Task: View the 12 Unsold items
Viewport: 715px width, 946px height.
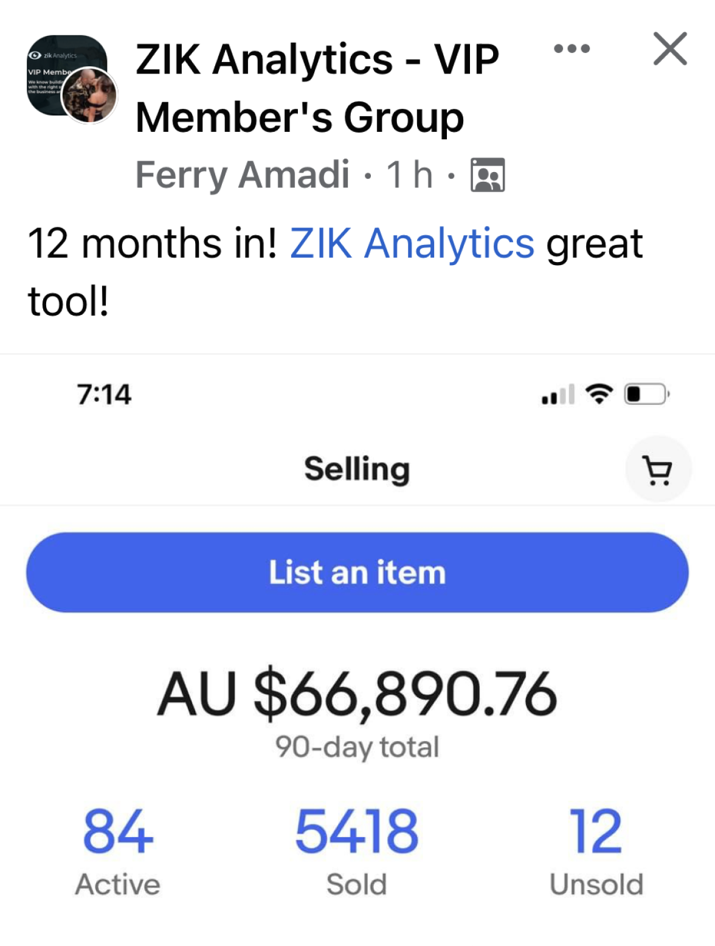Action: (x=596, y=851)
